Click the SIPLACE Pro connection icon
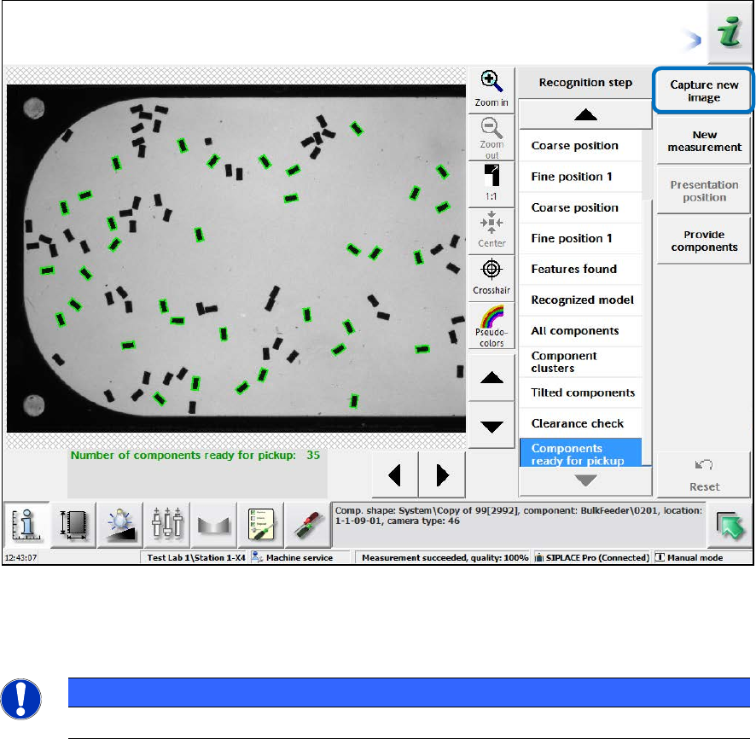756x739 pixels. (x=539, y=558)
